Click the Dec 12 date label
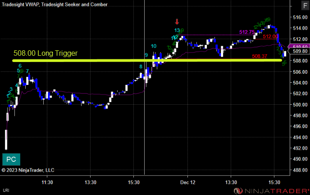Screen dimensions: 310x195 click(x=187, y=182)
